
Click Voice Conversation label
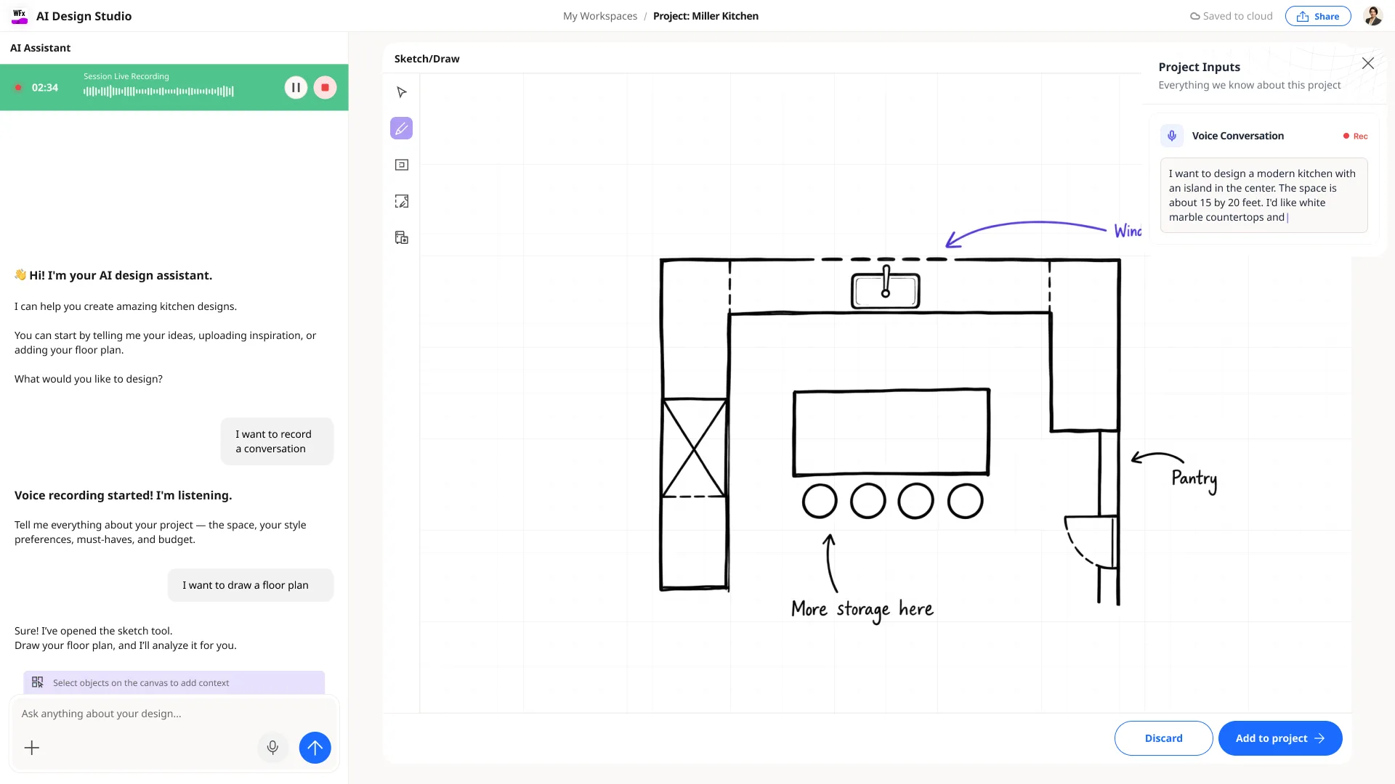pos(1237,136)
